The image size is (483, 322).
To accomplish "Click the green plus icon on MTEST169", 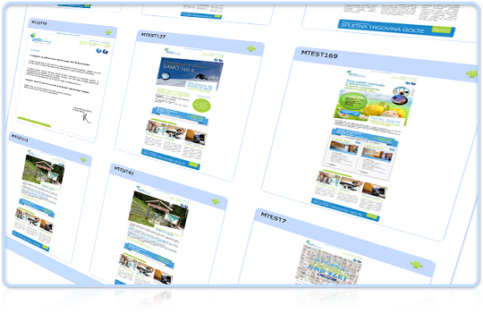I will [471, 74].
